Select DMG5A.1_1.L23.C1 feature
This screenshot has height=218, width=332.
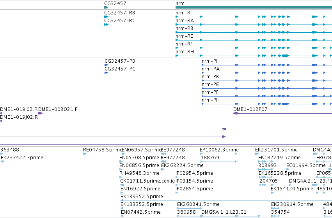[224, 212]
